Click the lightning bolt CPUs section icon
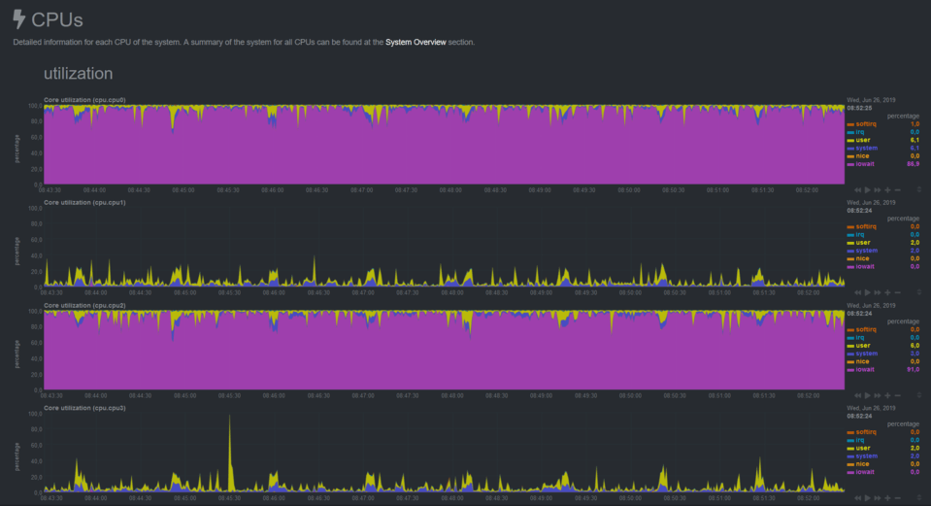Screen dimensions: 931x506 pos(19,19)
